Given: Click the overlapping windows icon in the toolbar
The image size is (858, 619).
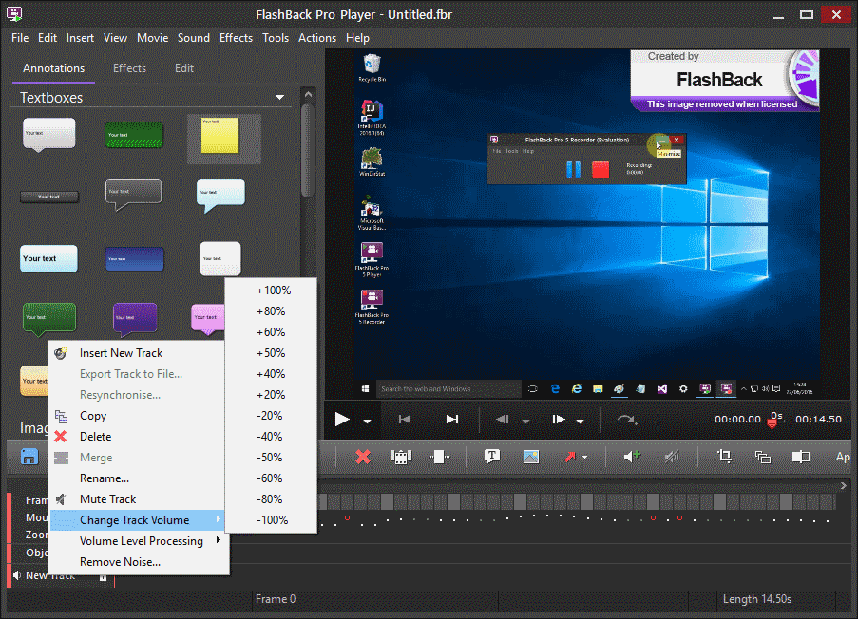Looking at the screenshot, I should click(763, 457).
